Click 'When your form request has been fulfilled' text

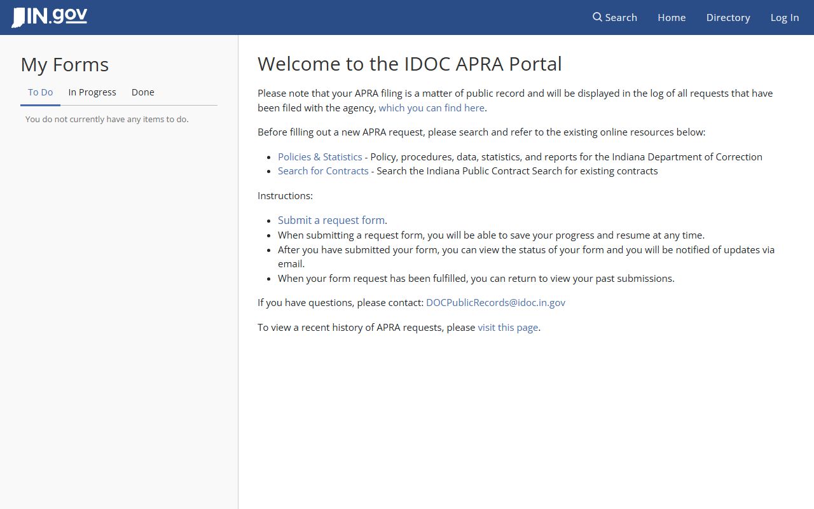point(476,279)
